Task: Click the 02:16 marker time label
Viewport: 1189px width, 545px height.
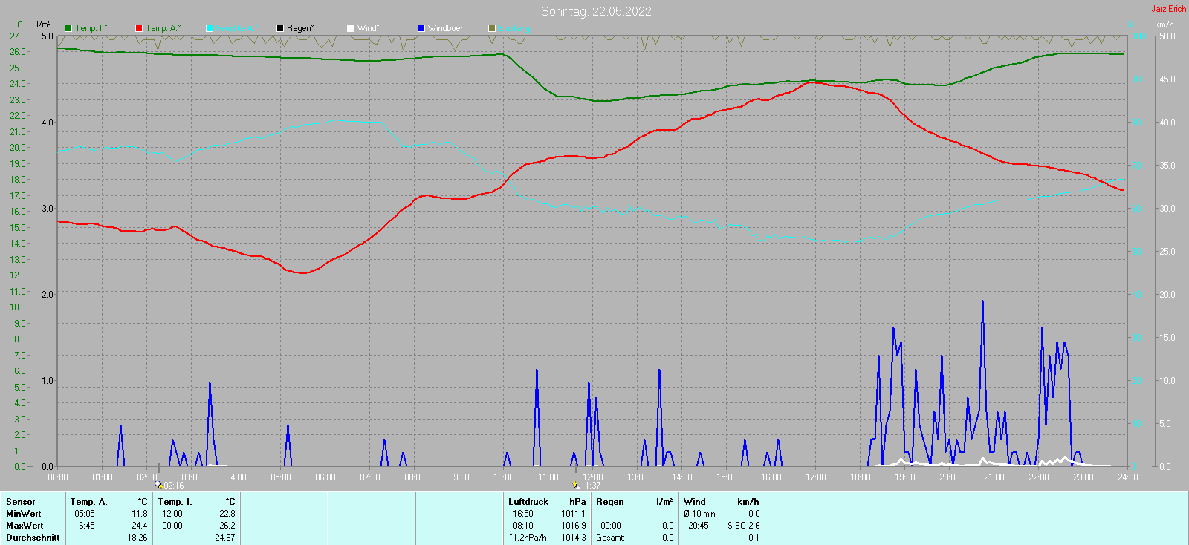Action: pyautogui.click(x=173, y=486)
